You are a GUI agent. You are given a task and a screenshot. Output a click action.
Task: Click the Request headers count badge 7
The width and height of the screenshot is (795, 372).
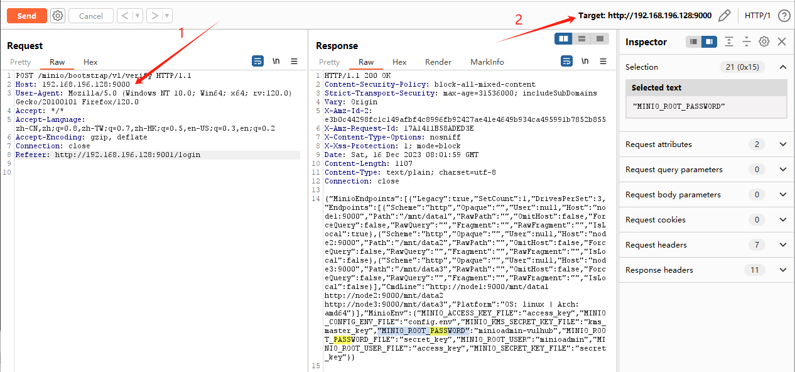(x=757, y=245)
